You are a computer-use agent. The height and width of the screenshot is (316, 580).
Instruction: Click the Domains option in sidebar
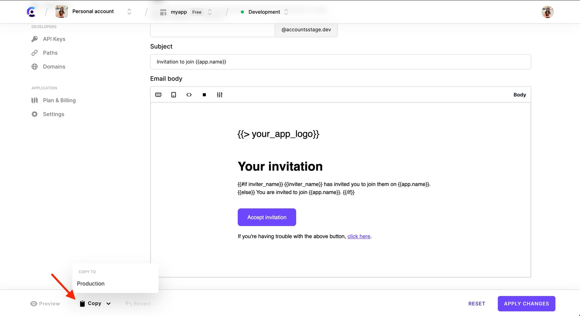coord(54,66)
